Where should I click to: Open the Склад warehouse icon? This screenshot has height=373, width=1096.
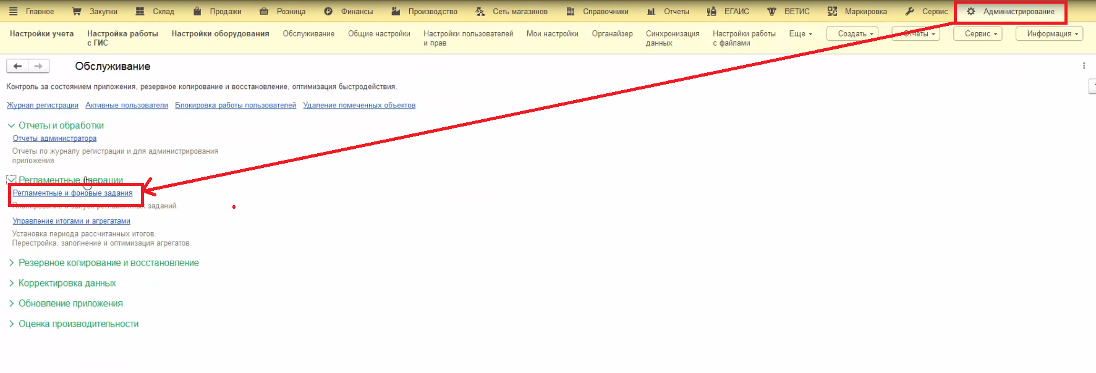tap(140, 12)
